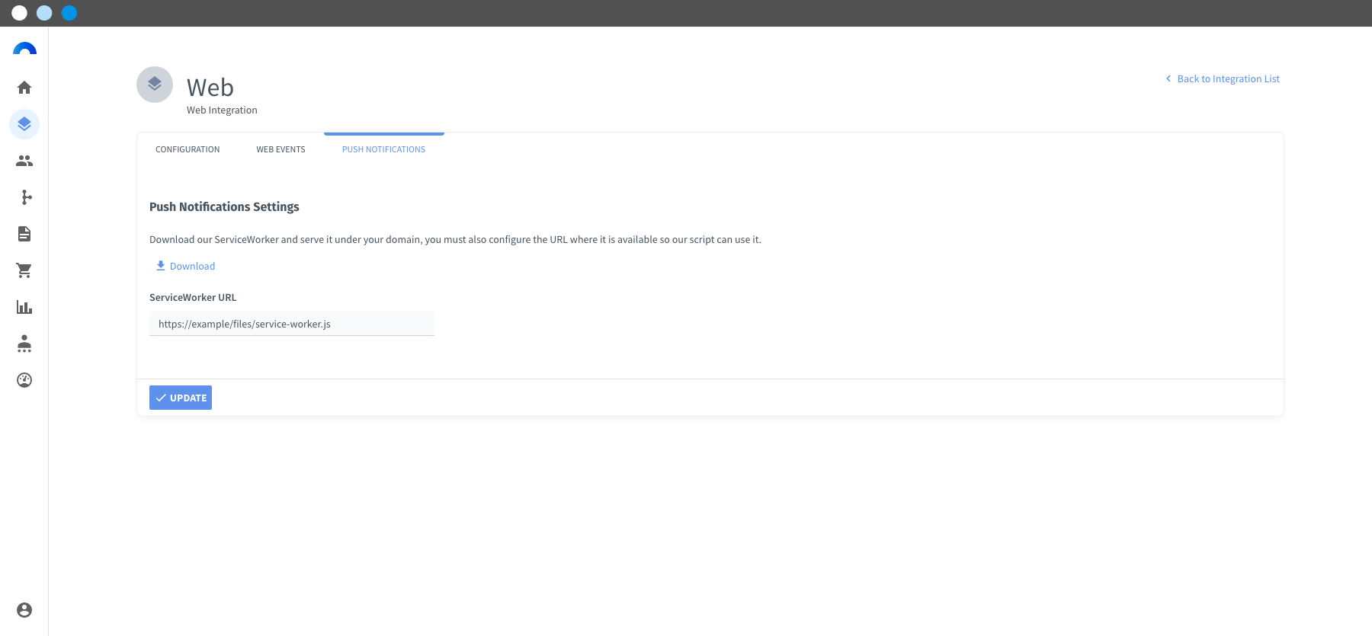Viewport: 1372px width, 636px height.
Task: Click the blue arc app logo
Action: 24,49
